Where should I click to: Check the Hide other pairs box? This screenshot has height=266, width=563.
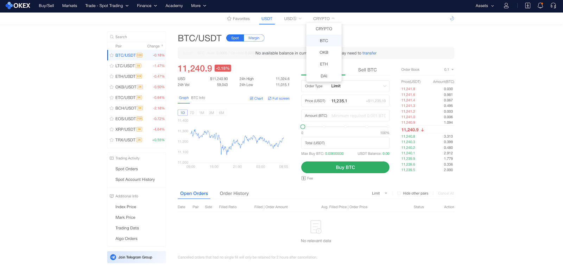399,194
